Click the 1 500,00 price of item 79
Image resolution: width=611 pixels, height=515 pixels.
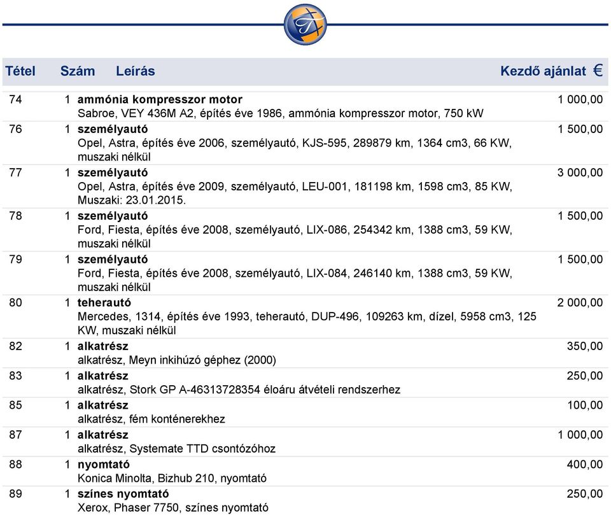point(580,259)
